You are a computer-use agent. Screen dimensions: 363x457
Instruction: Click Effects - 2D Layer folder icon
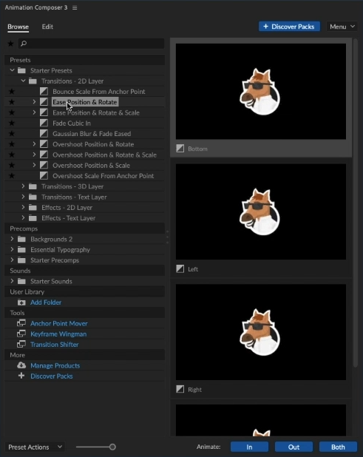tap(33, 207)
